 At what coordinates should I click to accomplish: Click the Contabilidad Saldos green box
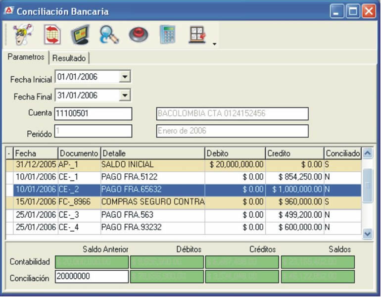pos(318,262)
